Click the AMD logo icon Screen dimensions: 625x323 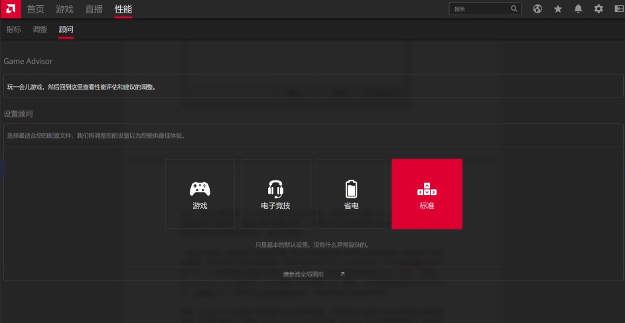click(11, 9)
